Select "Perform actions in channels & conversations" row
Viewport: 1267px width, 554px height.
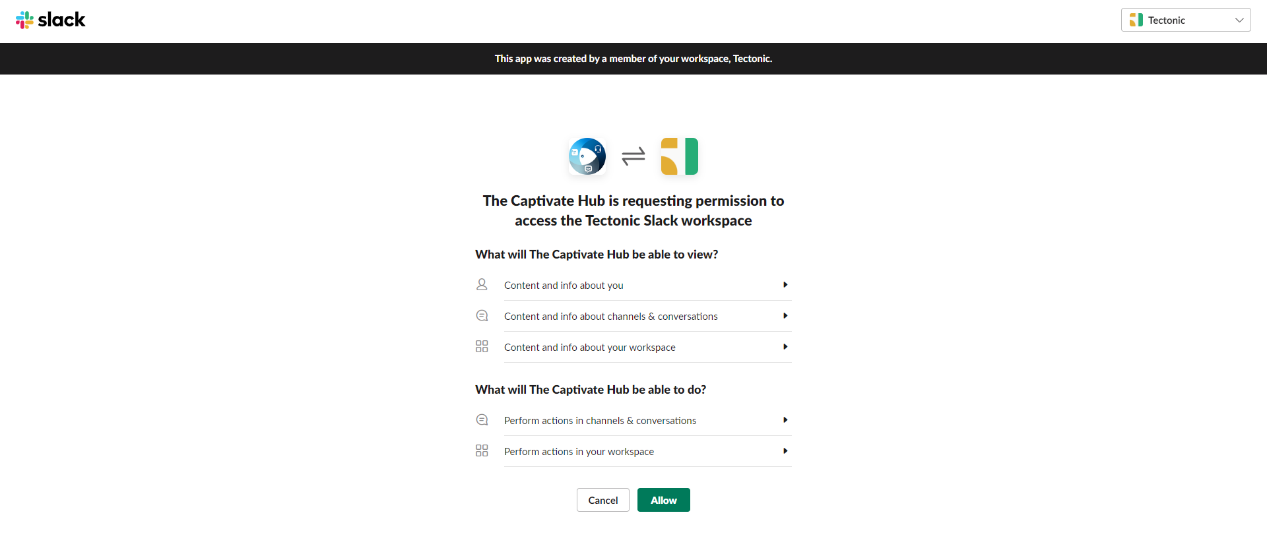coord(600,421)
